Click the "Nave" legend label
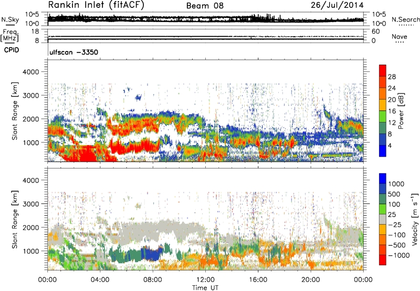420x291 pixels. 399,36
